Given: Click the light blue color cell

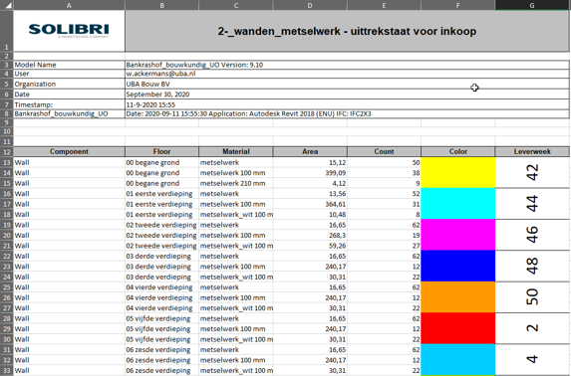Looking at the screenshot, I should pos(457,360).
